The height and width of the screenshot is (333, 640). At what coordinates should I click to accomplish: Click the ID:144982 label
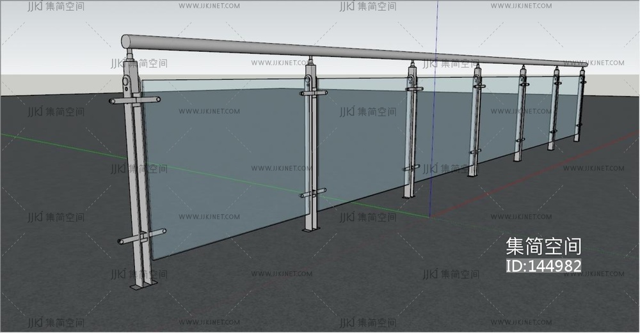[x=544, y=266]
